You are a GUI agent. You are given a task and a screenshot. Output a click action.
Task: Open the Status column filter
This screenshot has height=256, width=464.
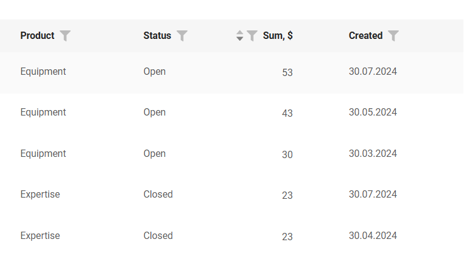(181, 36)
